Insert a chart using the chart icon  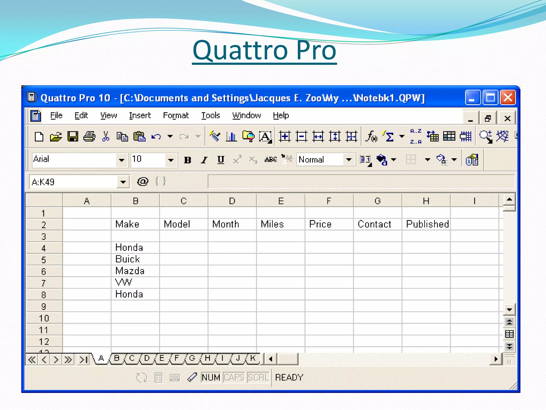pos(231,137)
